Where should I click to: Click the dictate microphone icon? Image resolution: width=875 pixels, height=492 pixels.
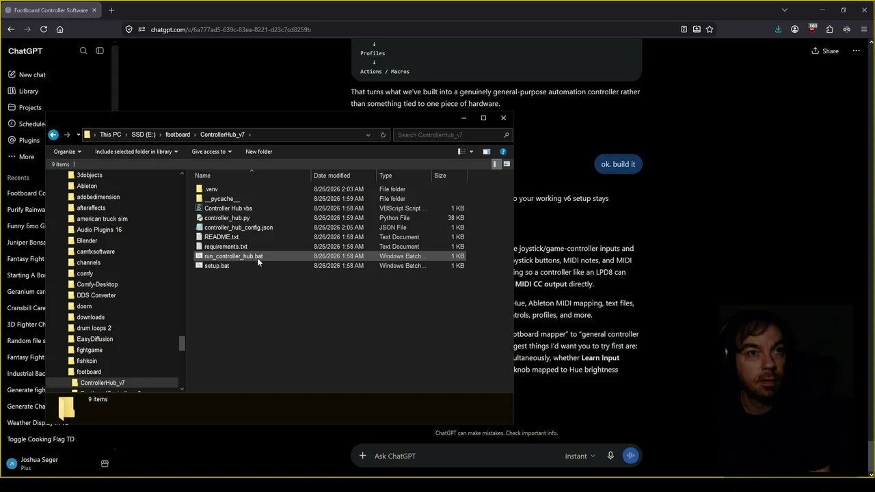(x=610, y=456)
